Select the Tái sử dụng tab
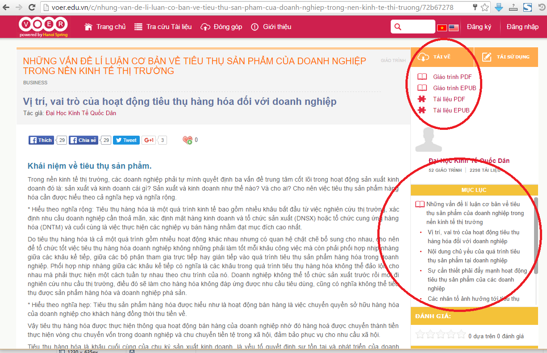This screenshot has height=353, width=547. pos(506,57)
